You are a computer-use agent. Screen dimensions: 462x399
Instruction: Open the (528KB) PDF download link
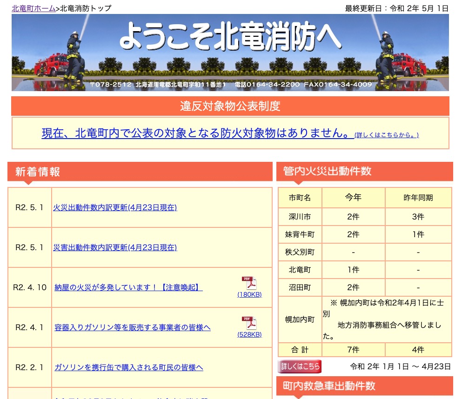249,334
